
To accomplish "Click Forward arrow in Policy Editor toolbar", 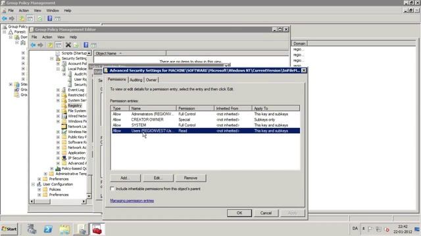I will pos(40,45).
